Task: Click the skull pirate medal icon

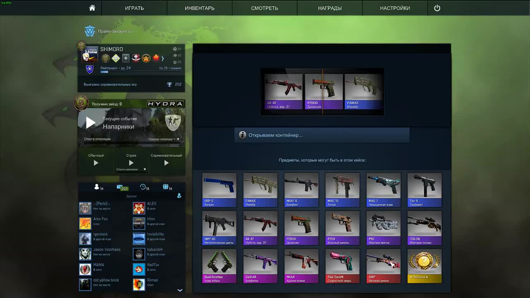Action: [136, 58]
